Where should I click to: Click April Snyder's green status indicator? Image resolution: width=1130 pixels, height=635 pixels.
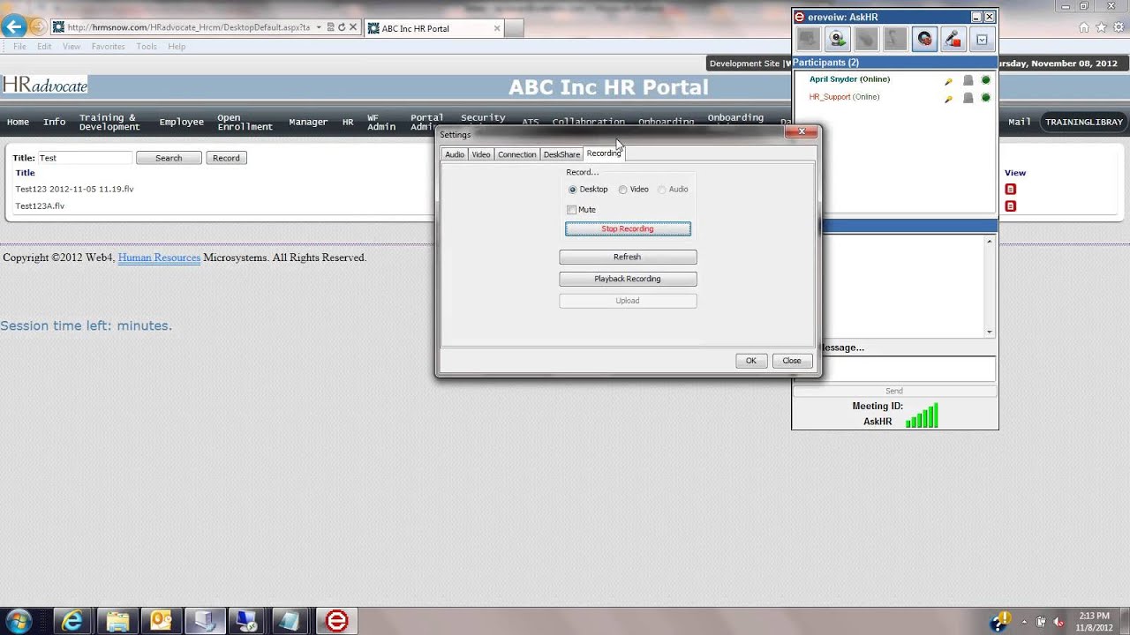pyautogui.click(x=986, y=80)
